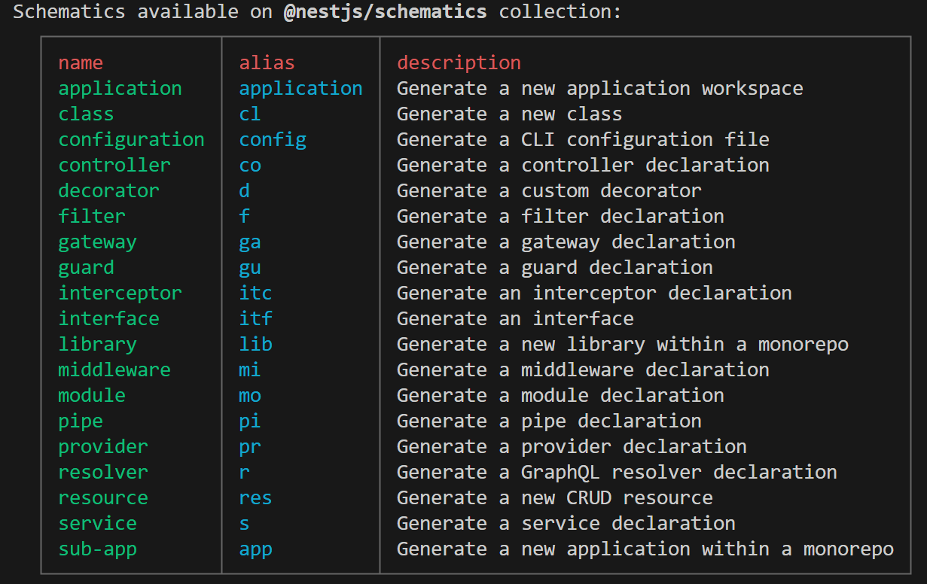This screenshot has height=584, width=927.
Task: Select the 'cl' alias
Action: coord(250,114)
